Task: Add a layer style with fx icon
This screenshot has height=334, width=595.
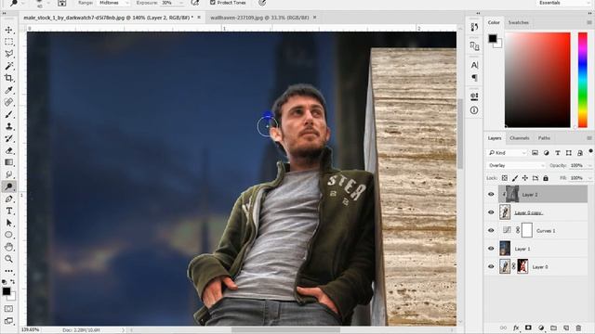Action: pyautogui.click(x=516, y=328)
